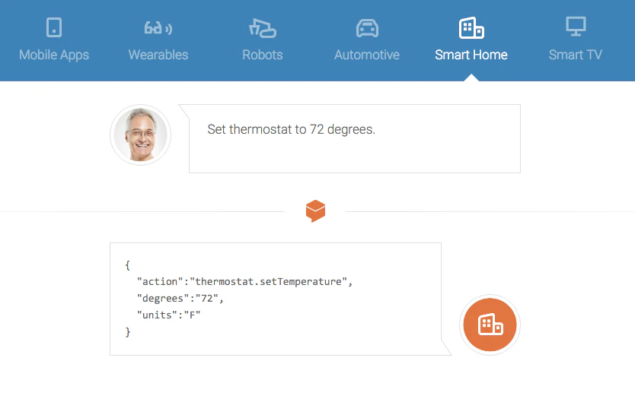Click the active tab pointer triangle under Smart Home
The height and width of the screenshot is (399, 635).
(471, 78)
